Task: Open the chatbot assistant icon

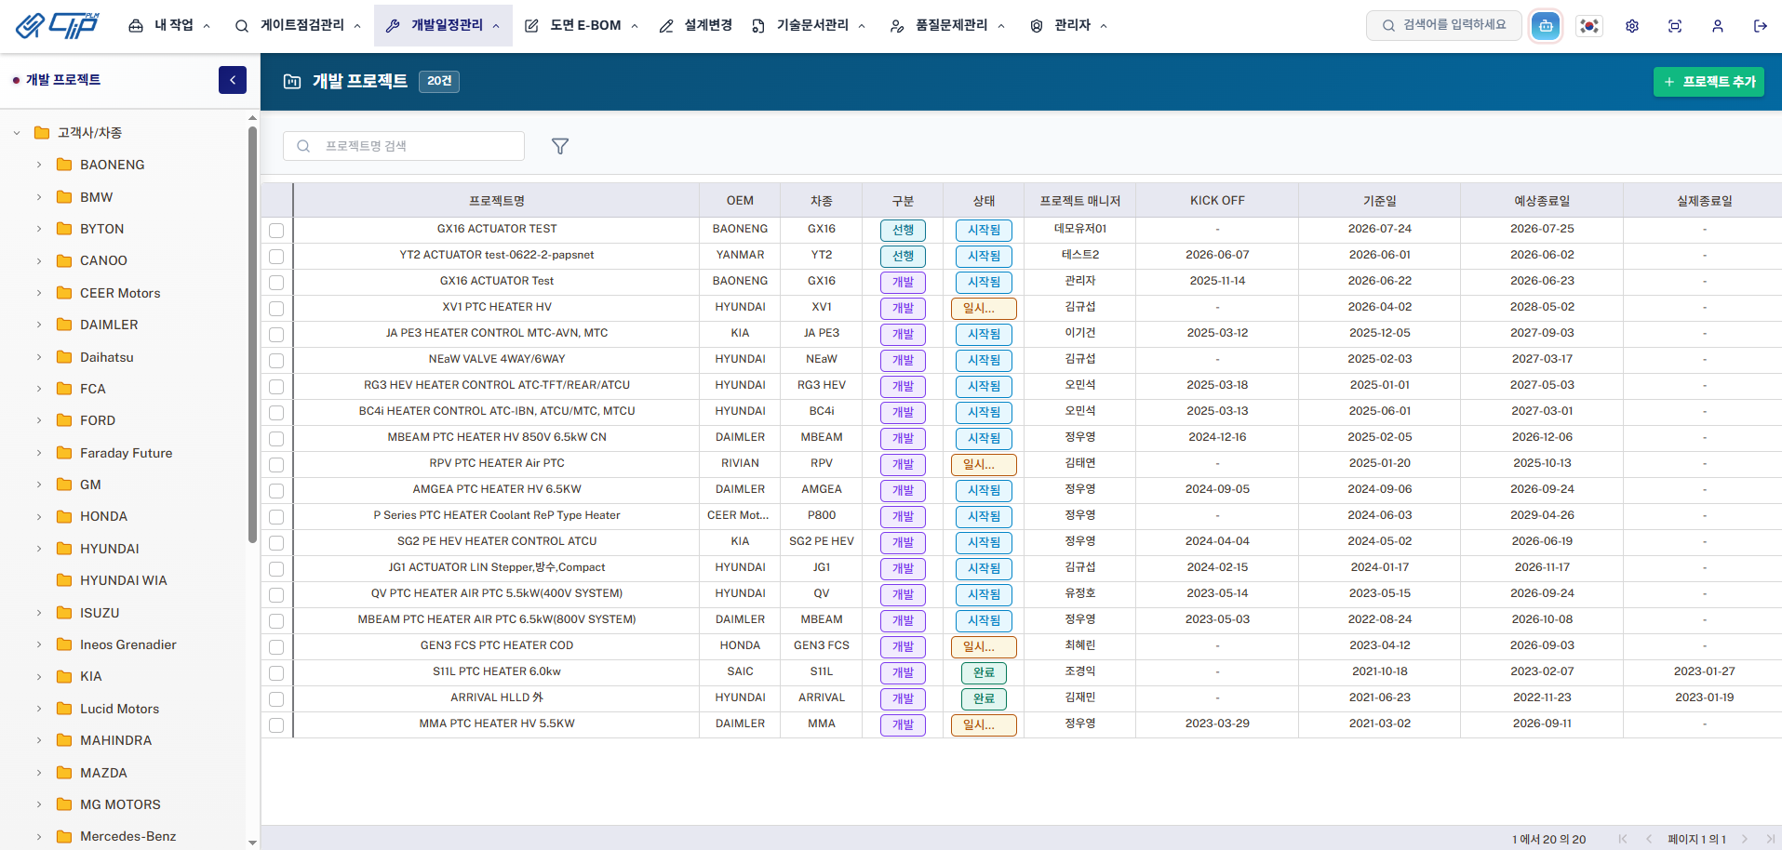Action: point(1546,26)
